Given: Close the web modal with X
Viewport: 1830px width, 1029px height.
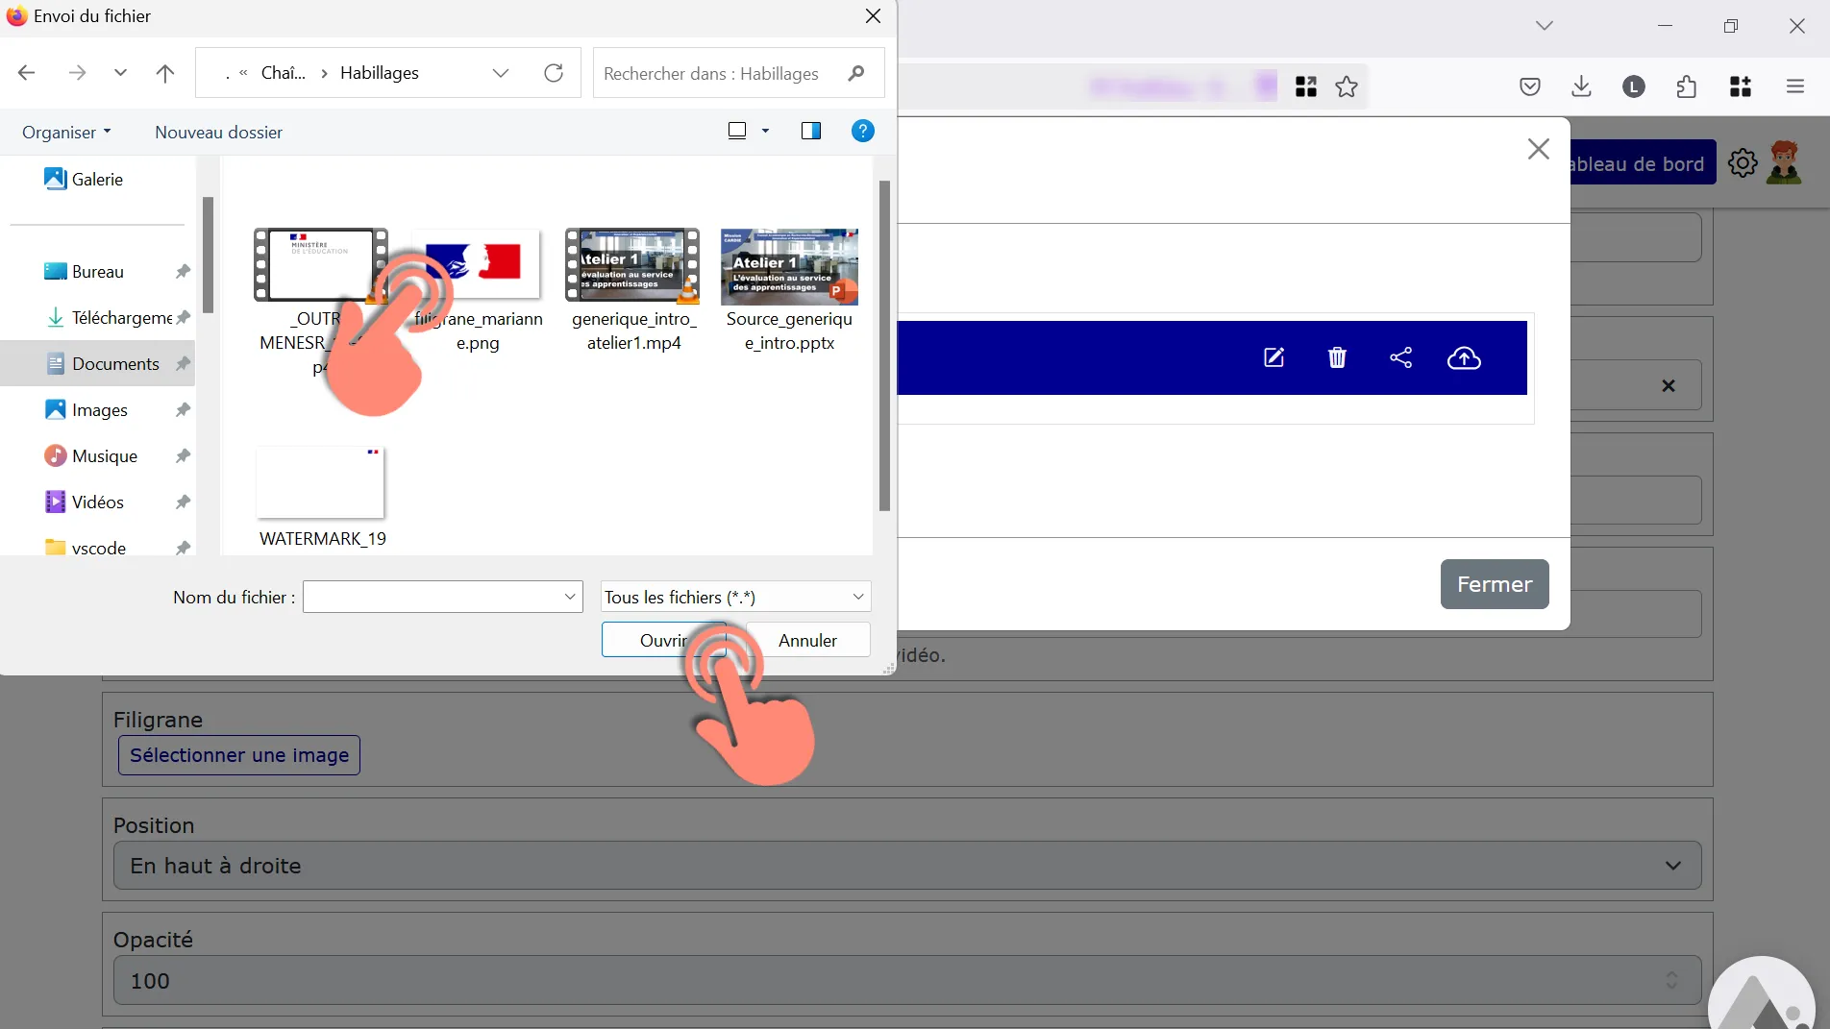Looking at the screenshot, I should point(1539,149).
